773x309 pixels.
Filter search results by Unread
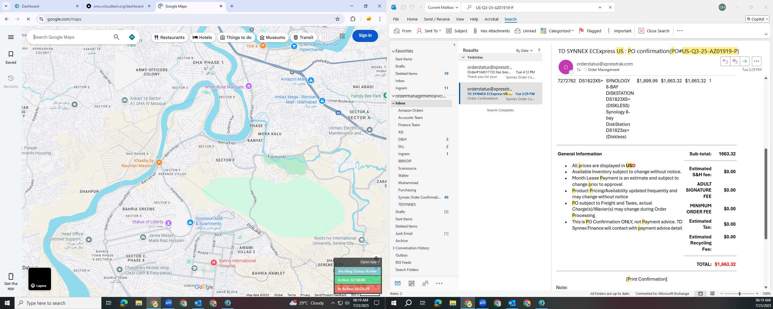click(x=525, y=31)
